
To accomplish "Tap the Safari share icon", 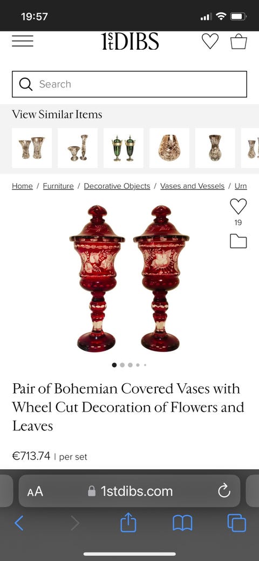I will (x=128, y=523).
